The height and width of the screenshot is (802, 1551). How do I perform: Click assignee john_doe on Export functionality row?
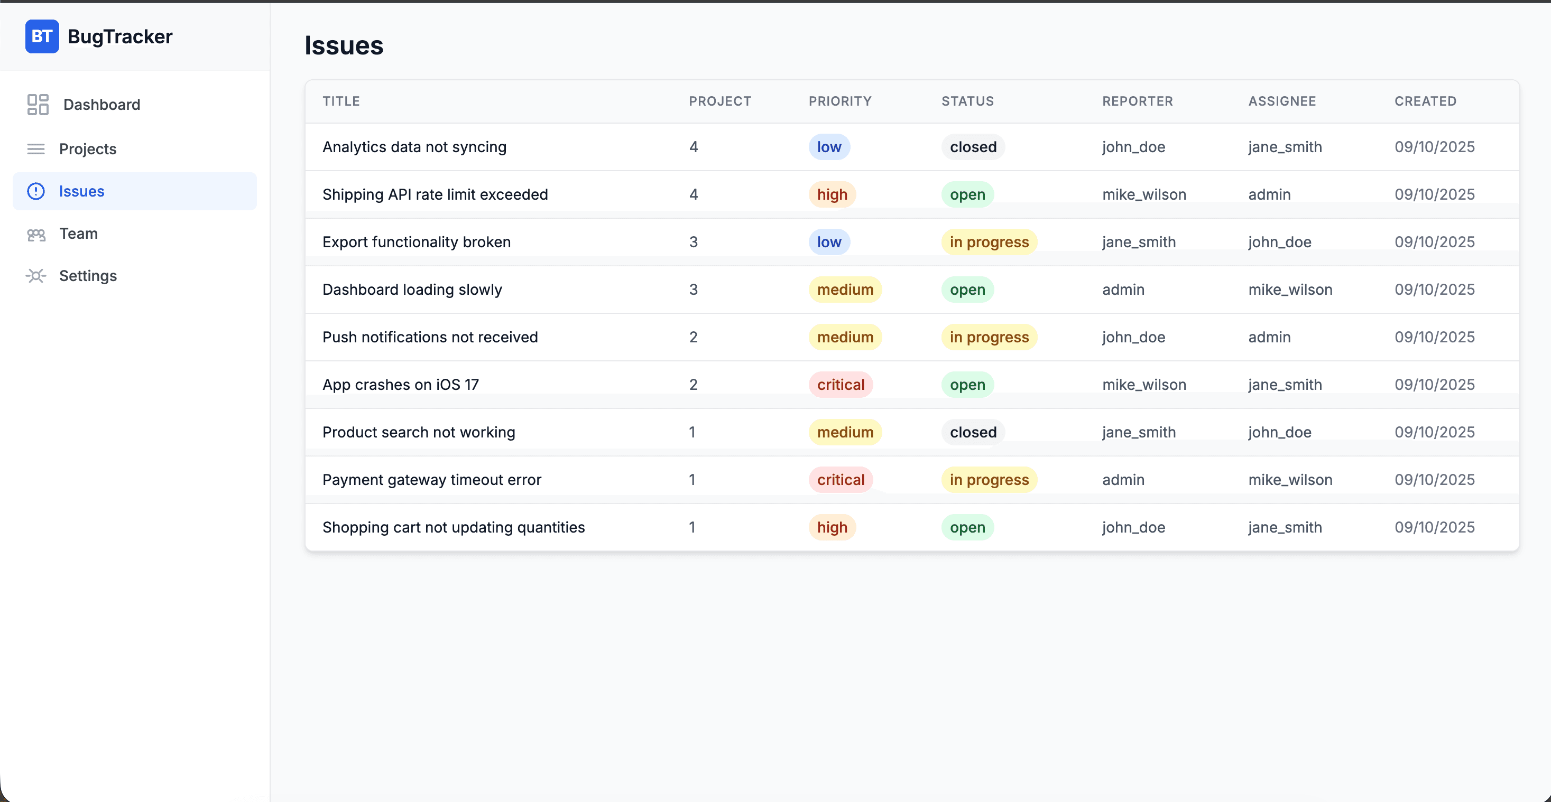[1279, 242]
